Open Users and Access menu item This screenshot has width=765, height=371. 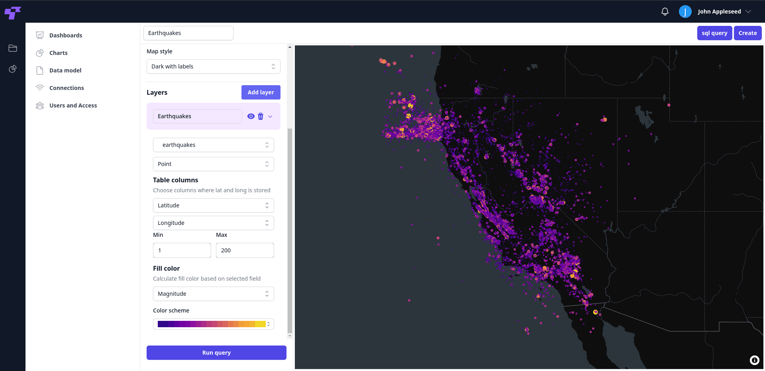(x=73, y=105)
